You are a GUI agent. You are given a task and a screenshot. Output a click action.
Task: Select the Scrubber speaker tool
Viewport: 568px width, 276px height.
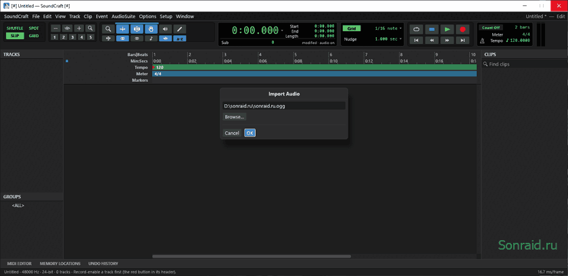coord(165,29)
